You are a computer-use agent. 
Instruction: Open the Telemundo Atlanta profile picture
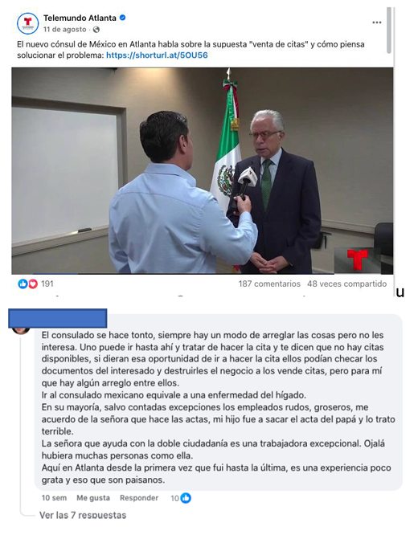(27, 24)
